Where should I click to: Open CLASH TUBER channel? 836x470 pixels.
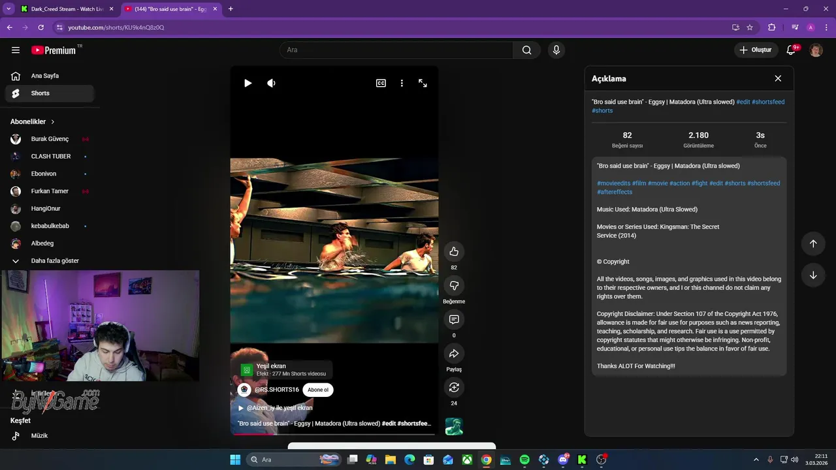point(50,157)
